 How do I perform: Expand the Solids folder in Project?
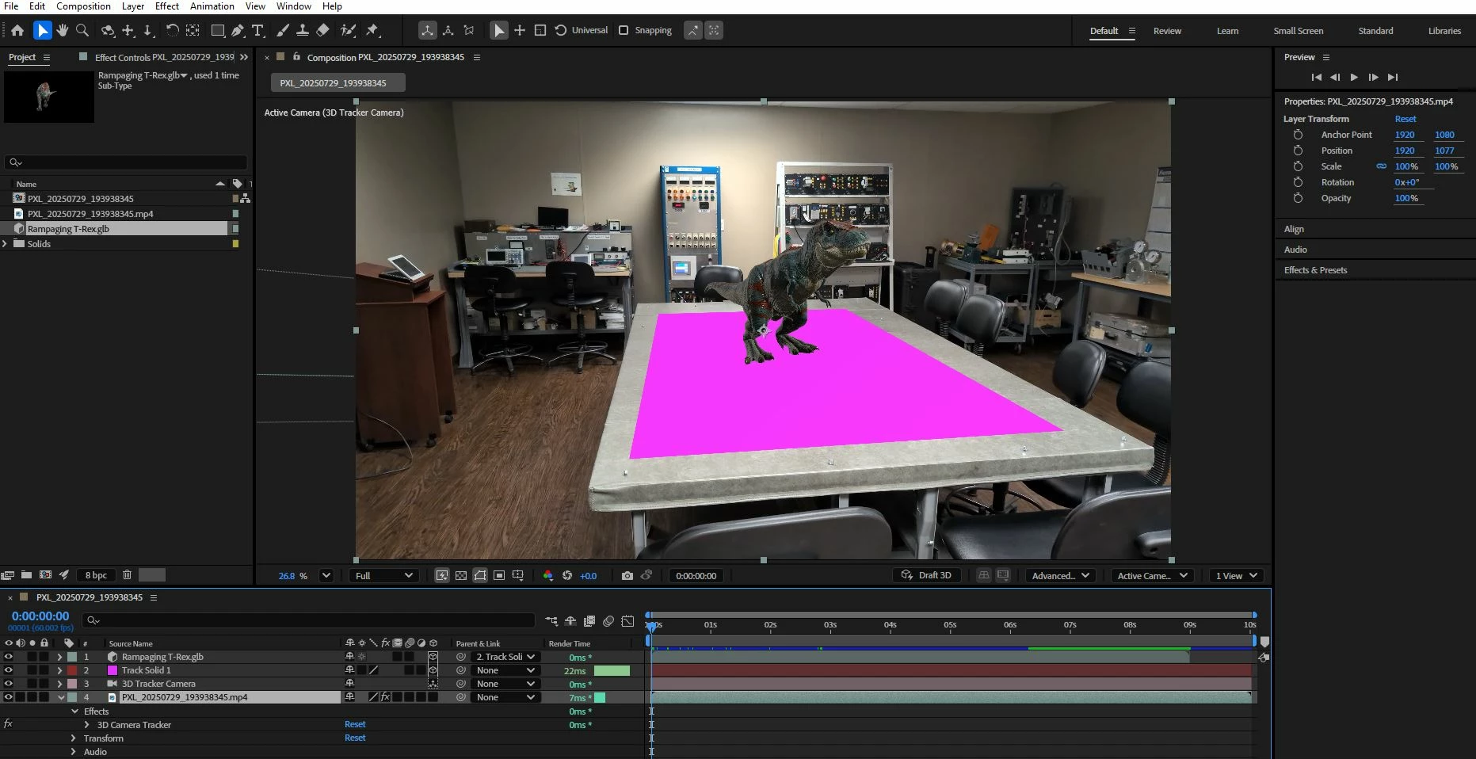[6, 244]
